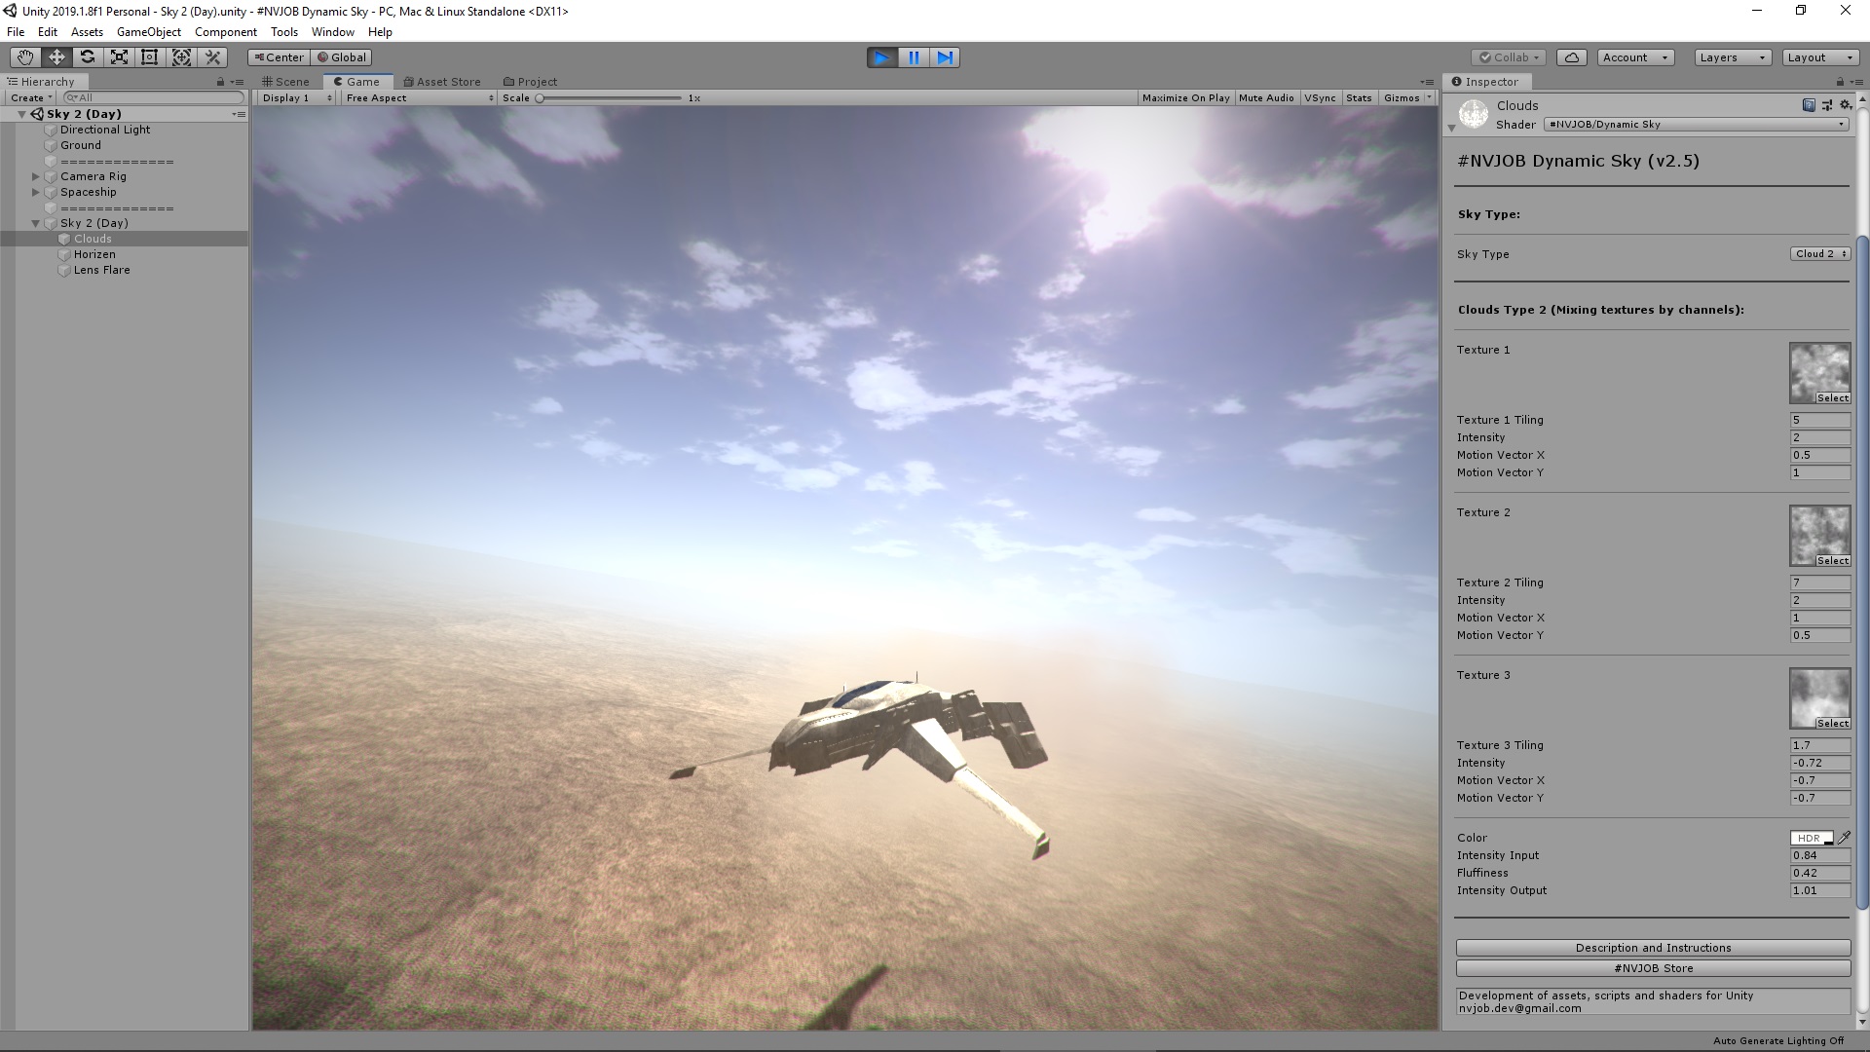The height and width of the screenshot is (1052, 1870).
Task: Open the GameObject menu
Action: pos(148,31)
